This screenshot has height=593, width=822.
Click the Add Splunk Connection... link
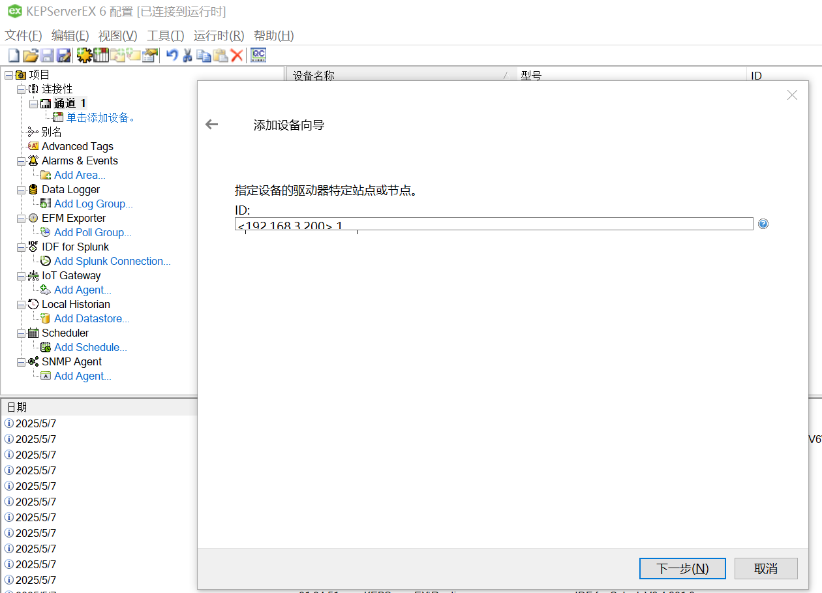(112, 261)
